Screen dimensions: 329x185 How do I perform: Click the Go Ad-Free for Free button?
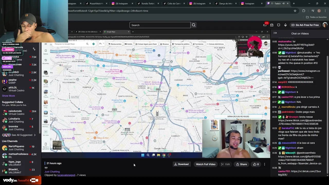pos(305,25)
